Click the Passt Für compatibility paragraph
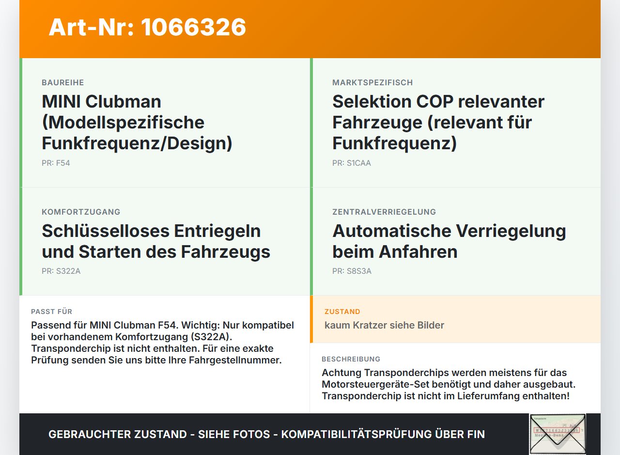 [x=163, y=343]
